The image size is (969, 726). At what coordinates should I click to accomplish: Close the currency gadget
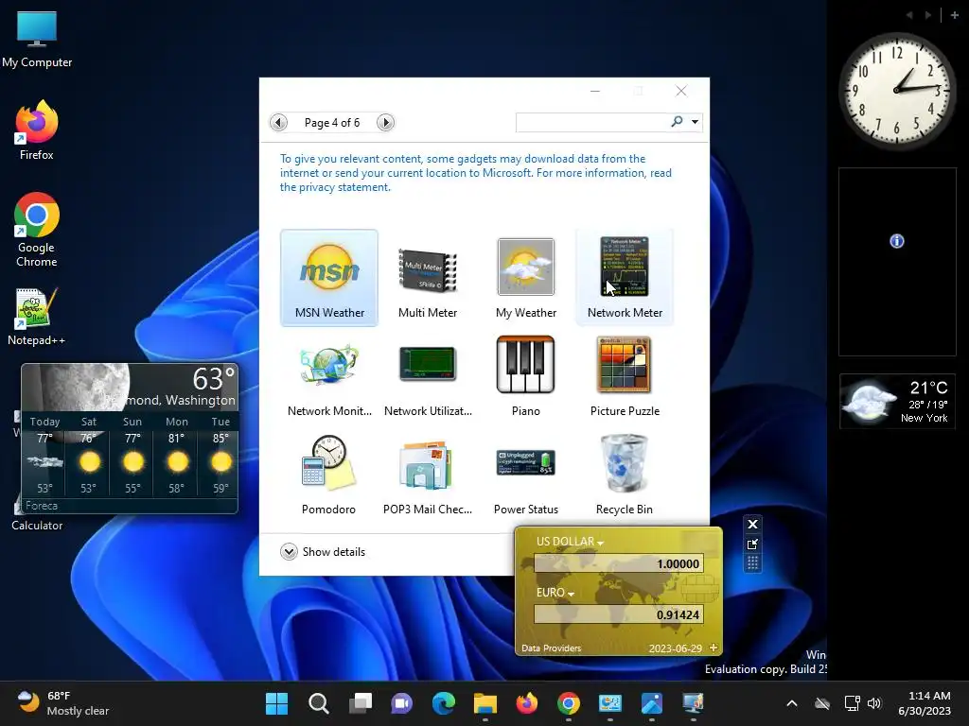click(x=752, y=524)
